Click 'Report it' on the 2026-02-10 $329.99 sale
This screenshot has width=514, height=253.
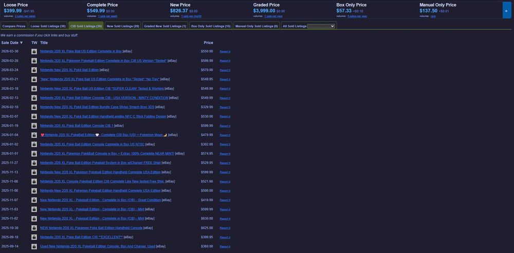pyautogui.click(x=225, y=107)
